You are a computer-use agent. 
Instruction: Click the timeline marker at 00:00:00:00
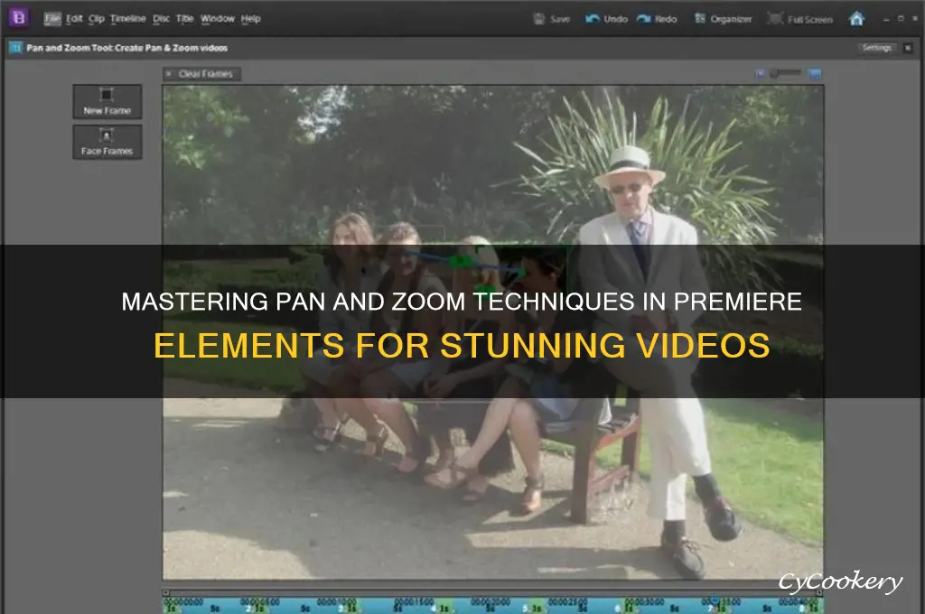(x=183, y=602)
